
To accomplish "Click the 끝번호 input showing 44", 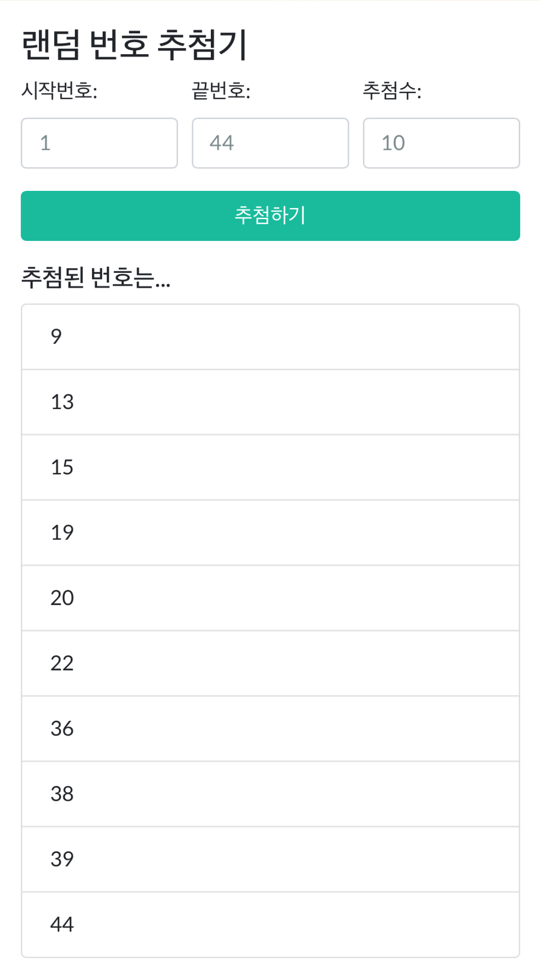I will (270, 143).
